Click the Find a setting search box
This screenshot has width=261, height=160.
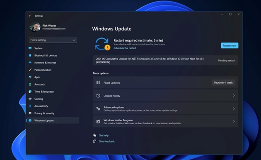[x=53, y=40]
